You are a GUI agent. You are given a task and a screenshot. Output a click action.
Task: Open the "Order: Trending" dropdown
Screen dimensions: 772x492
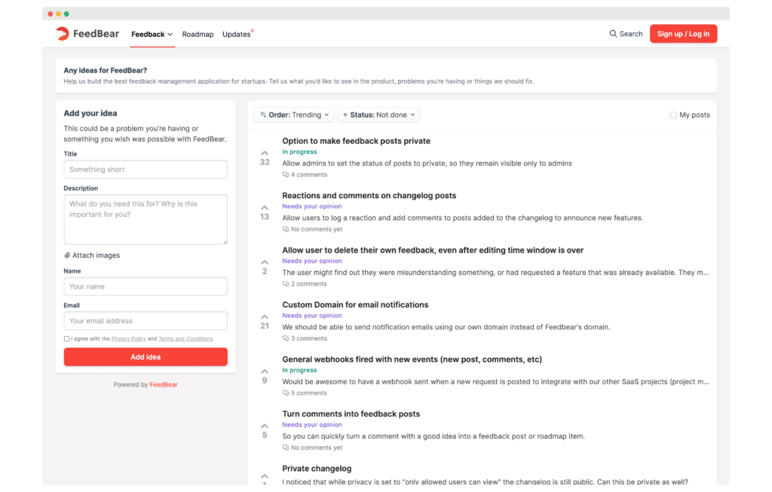click(x=294, y=115)
